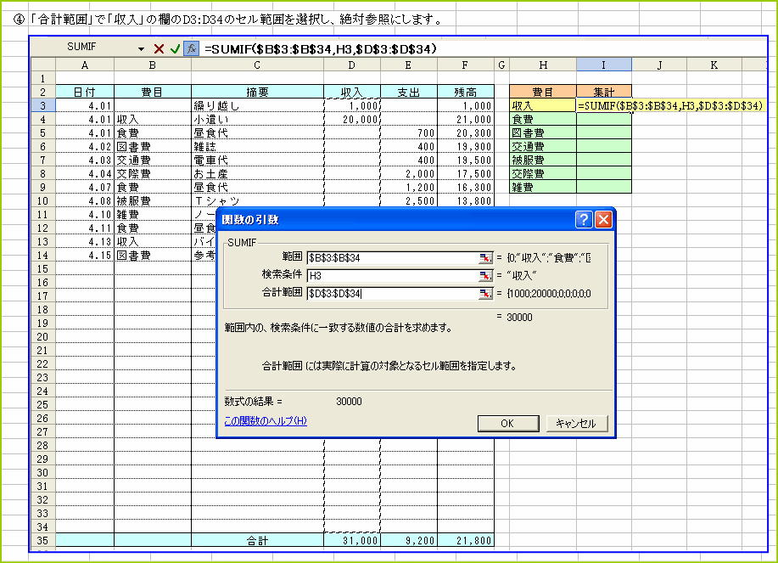Close the 関数の引数 dialog
The height and width of the screenshot is (563, 778).
pos(603,219)
